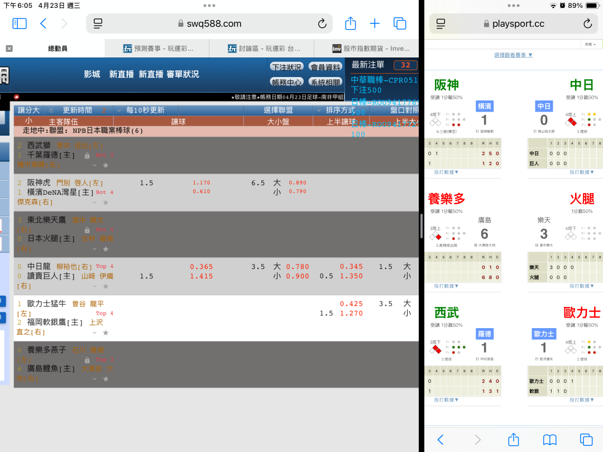This screenshot has width=603, height=452.
Task: Expand 投打數據 under the 西武 vs 羅德 scoreboard
Action: (x=446, y=400)
